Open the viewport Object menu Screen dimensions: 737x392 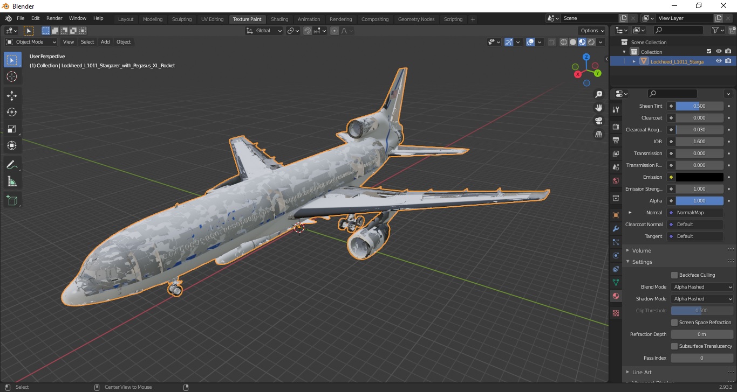pyautogui.click(x=124, y=42)
